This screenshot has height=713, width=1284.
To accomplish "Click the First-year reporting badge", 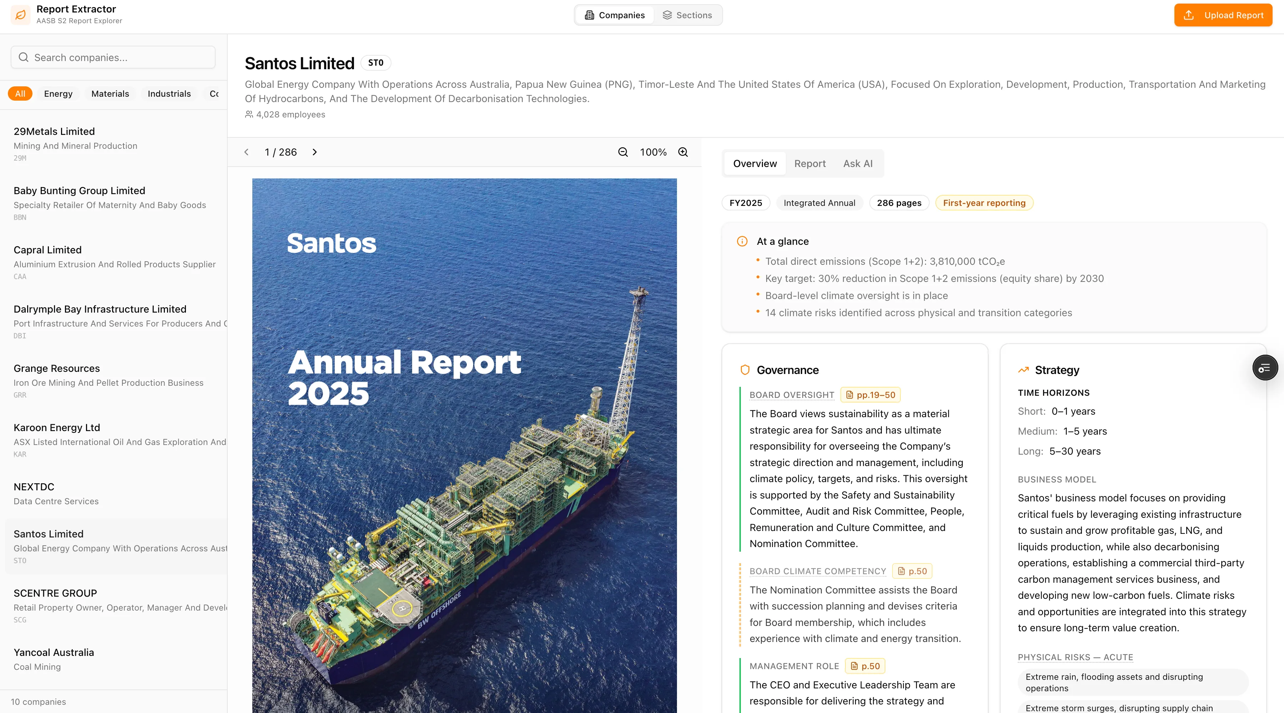I will (x=985, y=203).
